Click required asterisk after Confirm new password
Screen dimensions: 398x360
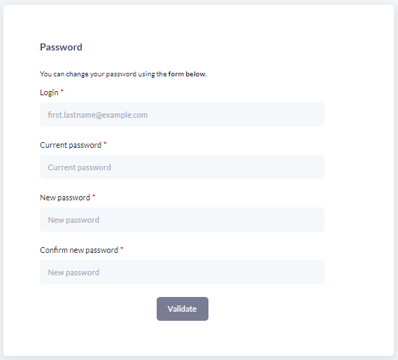(x=122, y=248)
